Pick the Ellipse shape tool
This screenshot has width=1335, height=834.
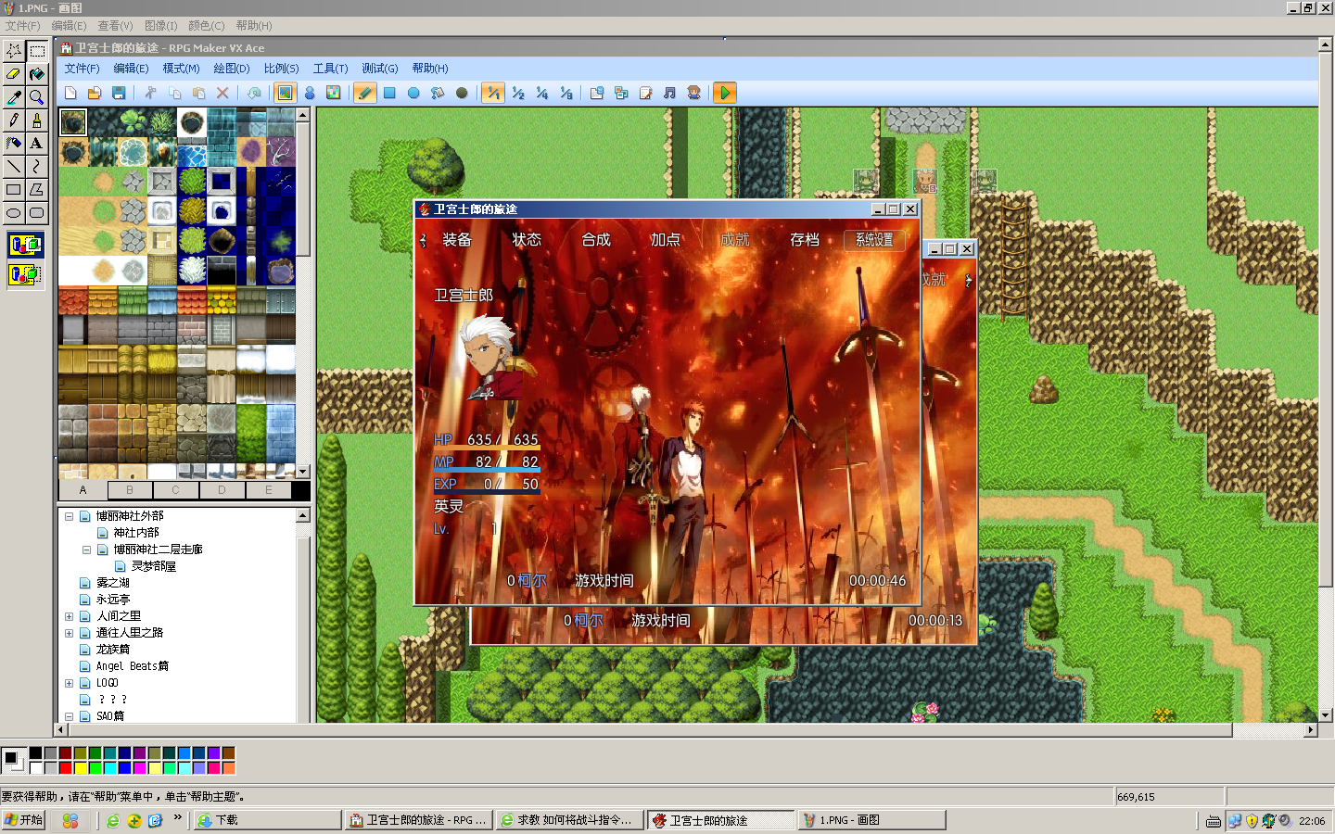14,212
